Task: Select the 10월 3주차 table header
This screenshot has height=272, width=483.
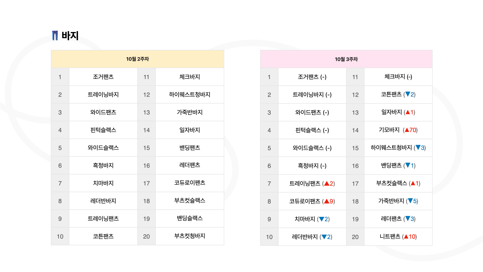Action: pos(346,59)
